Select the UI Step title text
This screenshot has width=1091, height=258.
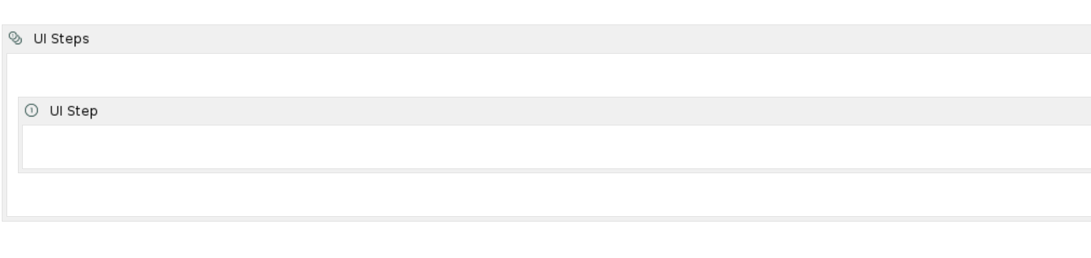point(74,111)
